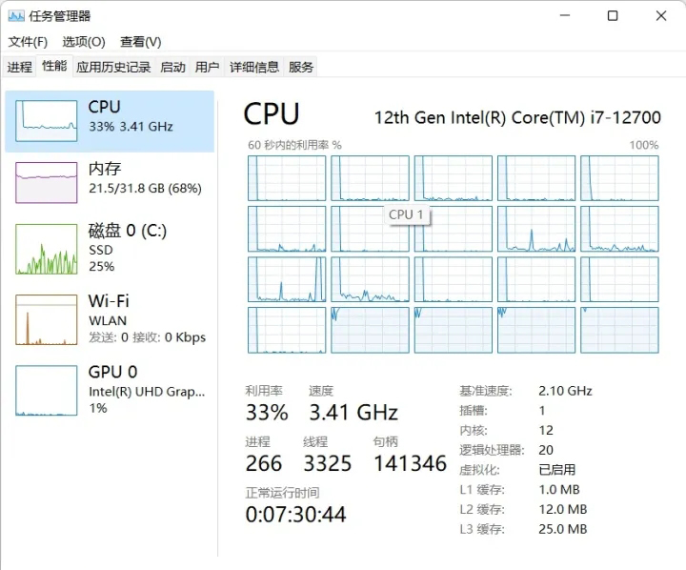Switch to the 进程 tab

click(x=20, y=67)
